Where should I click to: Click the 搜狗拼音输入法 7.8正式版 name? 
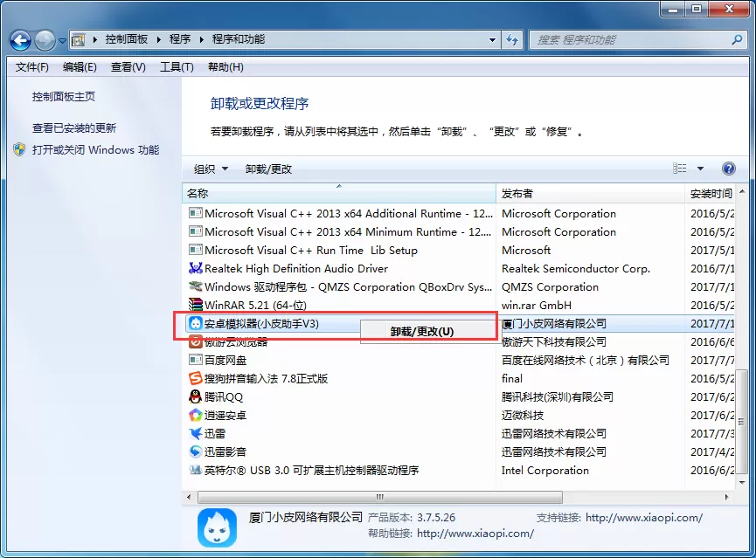point(266,378)
